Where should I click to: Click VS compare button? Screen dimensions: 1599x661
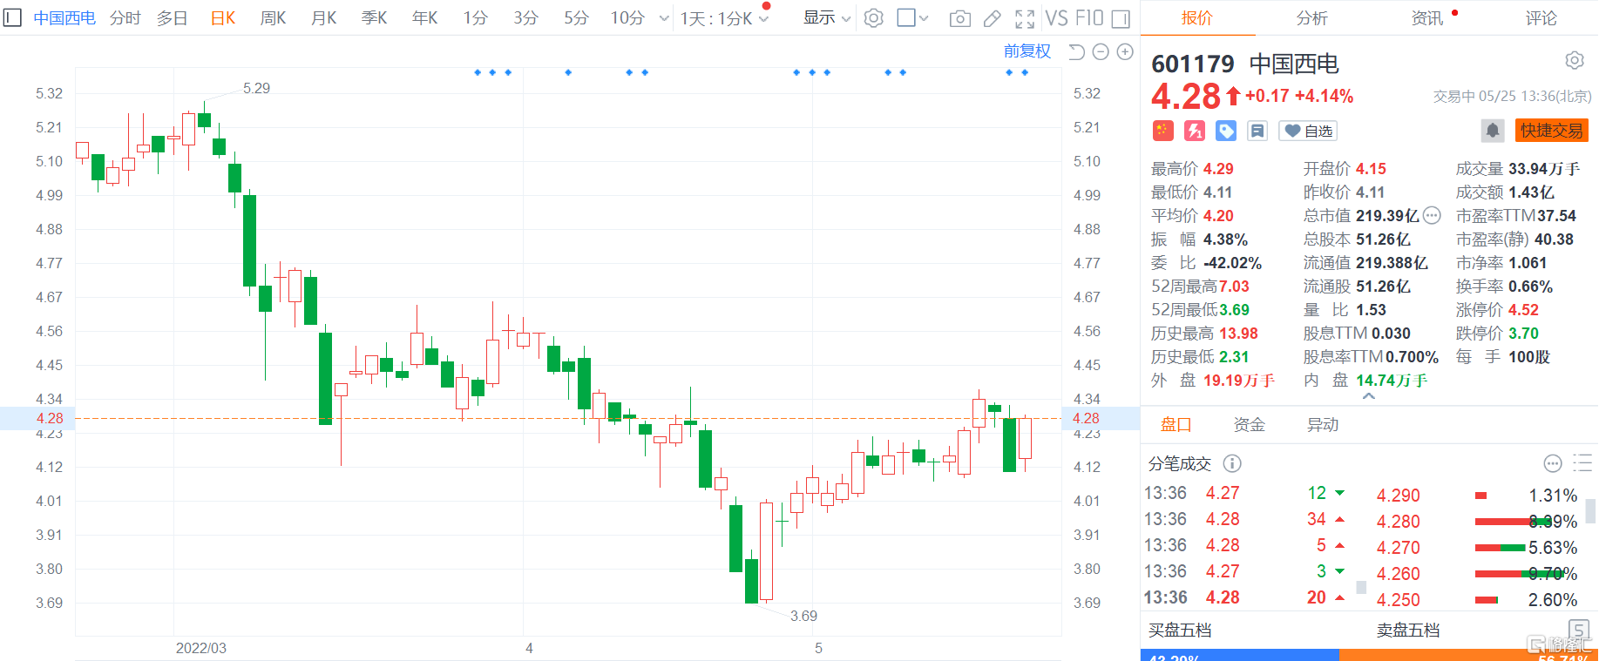pyautogui.click(x=1056, y=18)
